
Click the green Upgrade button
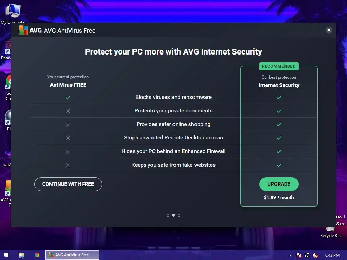point(279,184)
